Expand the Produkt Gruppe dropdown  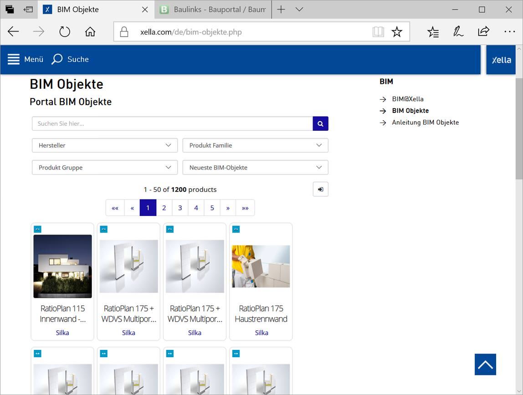click(105, 168)
